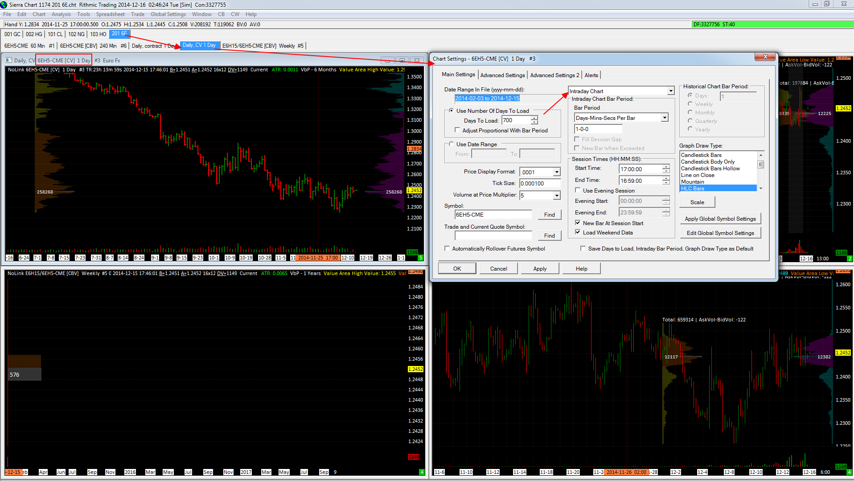Select the Use Date Range radio button
Image resolution: width=854 pixels, height=481 pixels.
(x=451, y=144)
